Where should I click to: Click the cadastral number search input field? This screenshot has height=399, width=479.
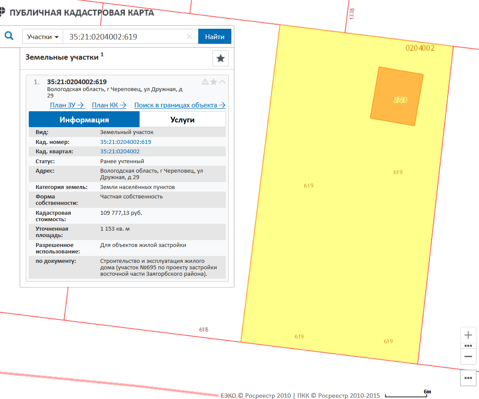pos(124,37)
